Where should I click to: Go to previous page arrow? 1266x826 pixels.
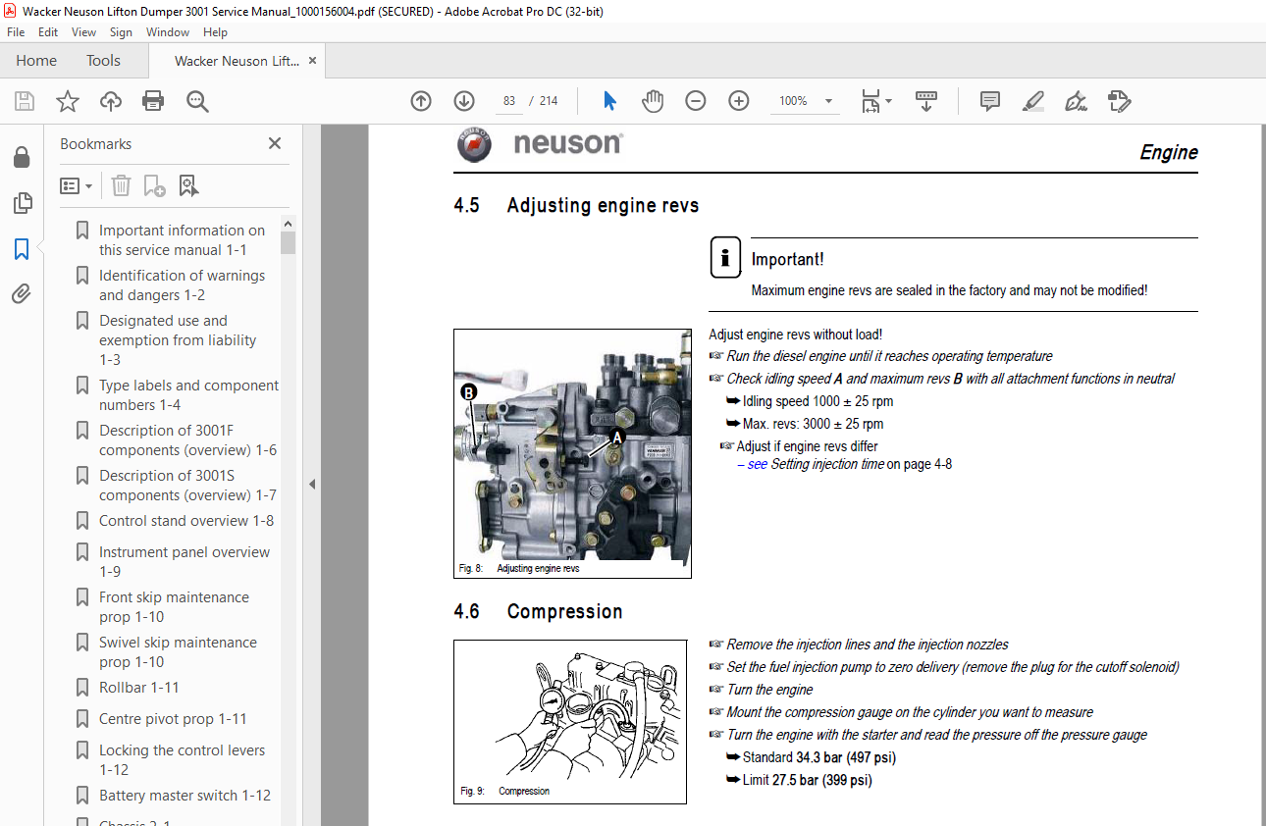pos(421,101)
